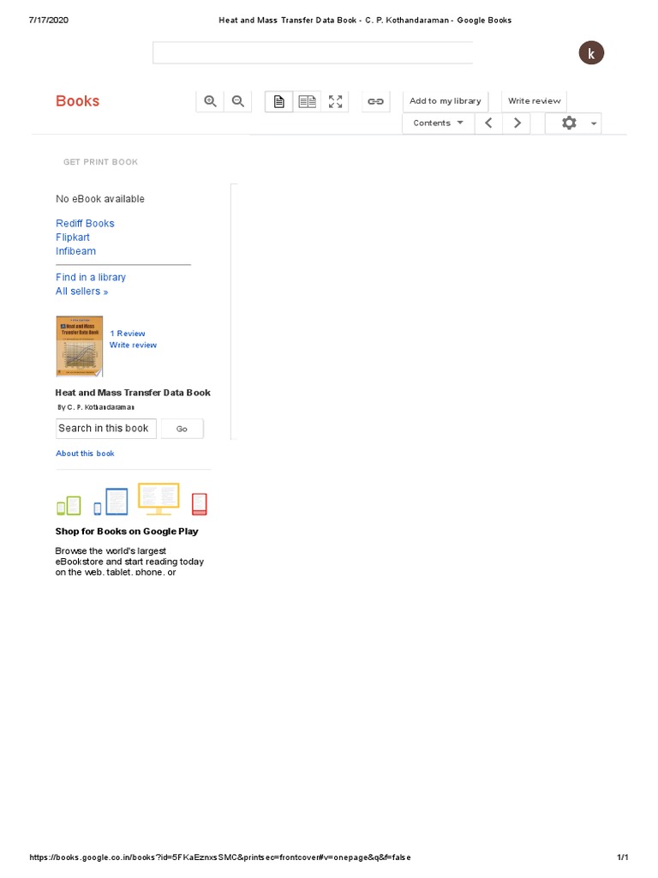Click No eBook available text
The image size is (658, 878).
tap(100, 199)
